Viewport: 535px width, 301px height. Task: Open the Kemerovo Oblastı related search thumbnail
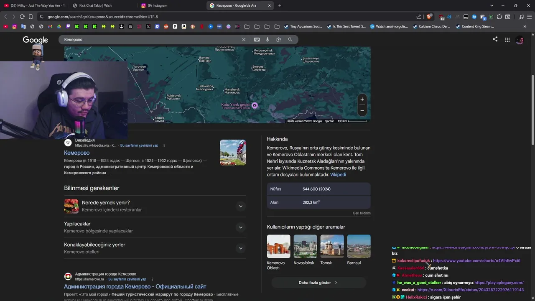pos(278,246)
